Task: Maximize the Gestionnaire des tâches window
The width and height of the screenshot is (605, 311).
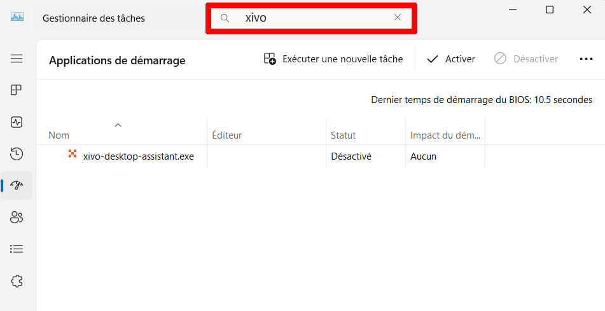Action: pos(550,10)
